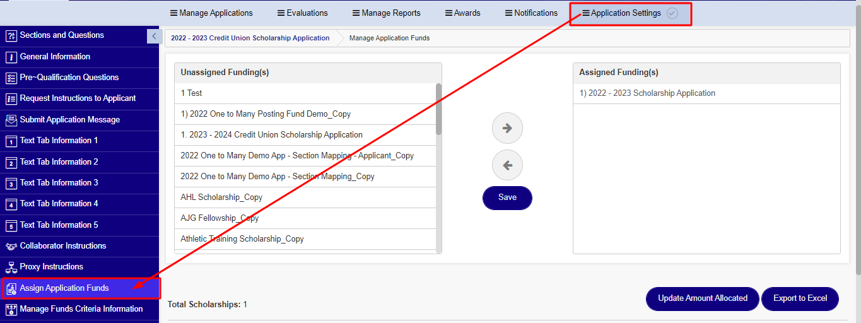Image resolution: width=861 pixels, height=323 pixels.
Task: Open the Notifications menu
Action: 531,13
